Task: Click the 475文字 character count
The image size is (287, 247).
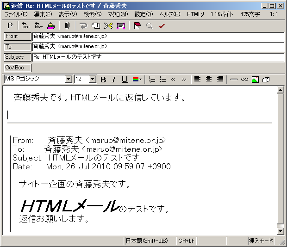Action: [250, 14]
